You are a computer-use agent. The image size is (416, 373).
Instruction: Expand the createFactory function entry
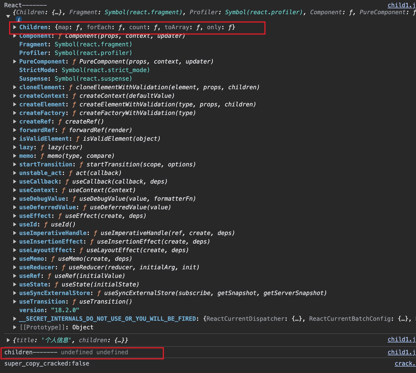15,113
